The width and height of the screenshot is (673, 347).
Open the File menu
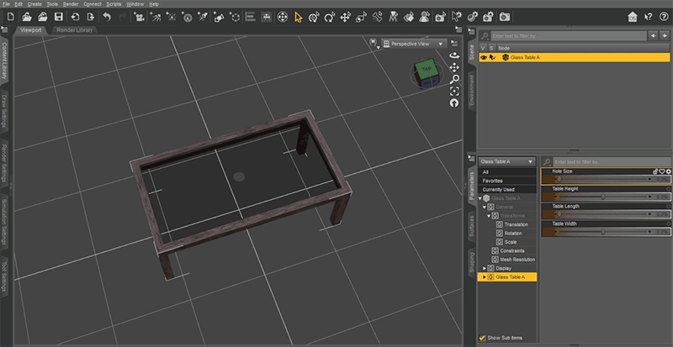[6, 4]
